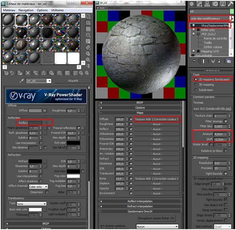Enable the Water level checkbox

coord(211,145)
